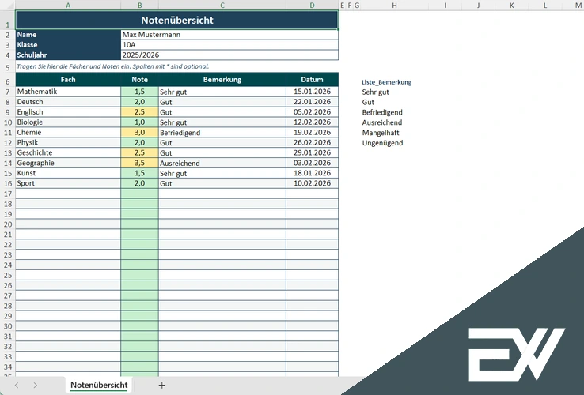Screen dimensions: 584x395
Task: Select date cell 26.02.2026
Action: click(x=312, y=142)
